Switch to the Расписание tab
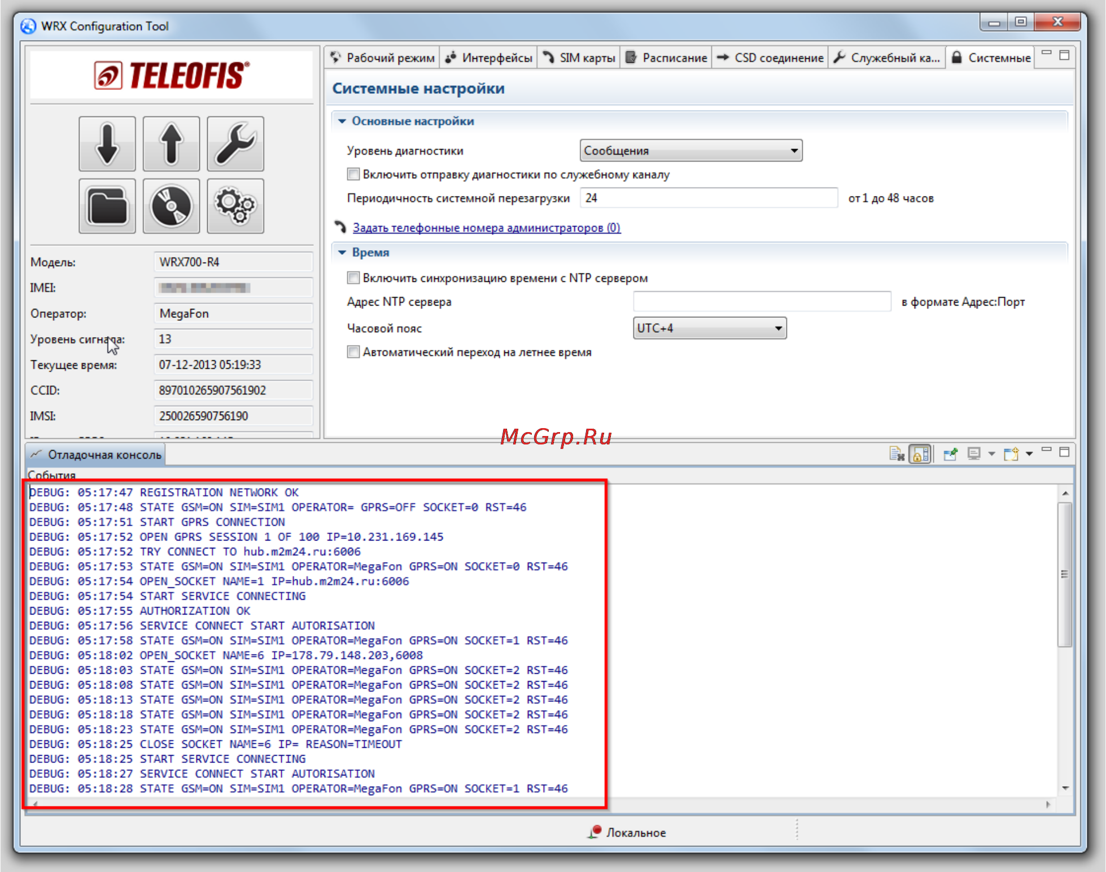Screen dimensions: 1106x872 pos(667,58)
